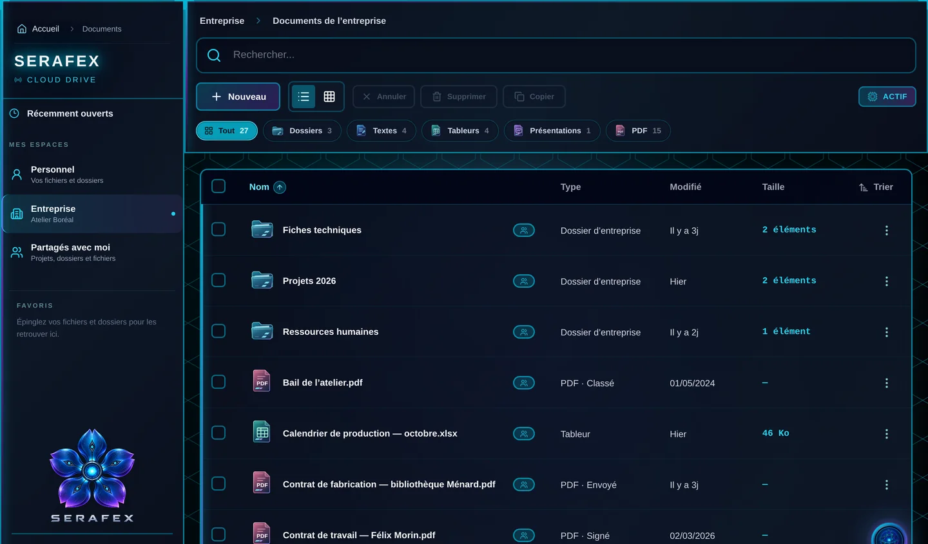
Task: Click the Rechercher search field
Action: tap(556, 55)
